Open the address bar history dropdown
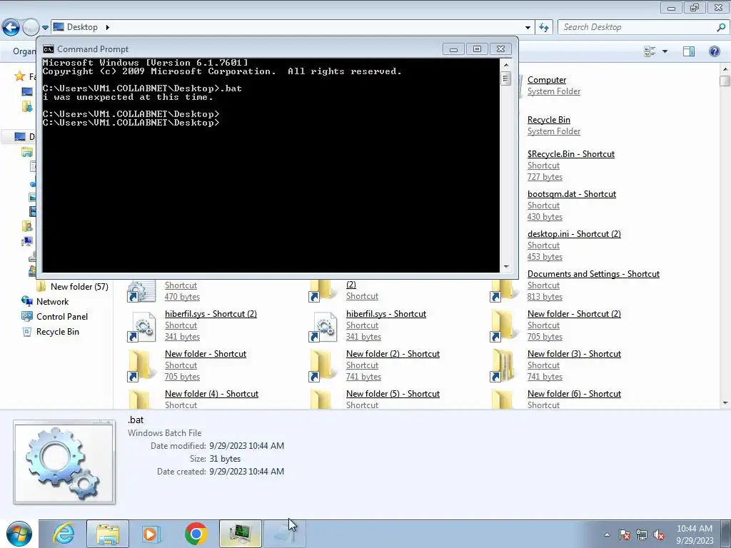Viewport: 731px width, 548px height. (x=528, y=28)
